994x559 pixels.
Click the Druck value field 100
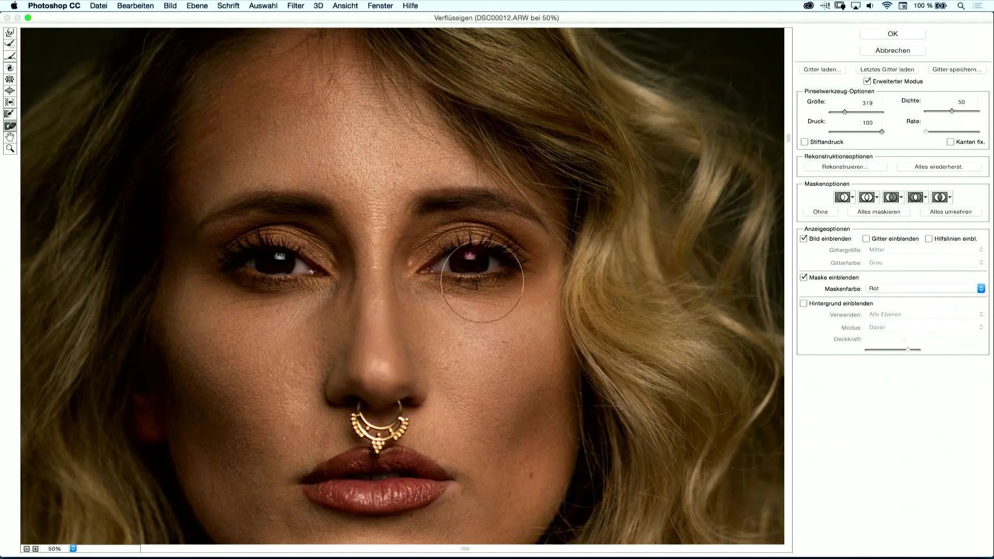pyautogui.click(x=871, y=123)
